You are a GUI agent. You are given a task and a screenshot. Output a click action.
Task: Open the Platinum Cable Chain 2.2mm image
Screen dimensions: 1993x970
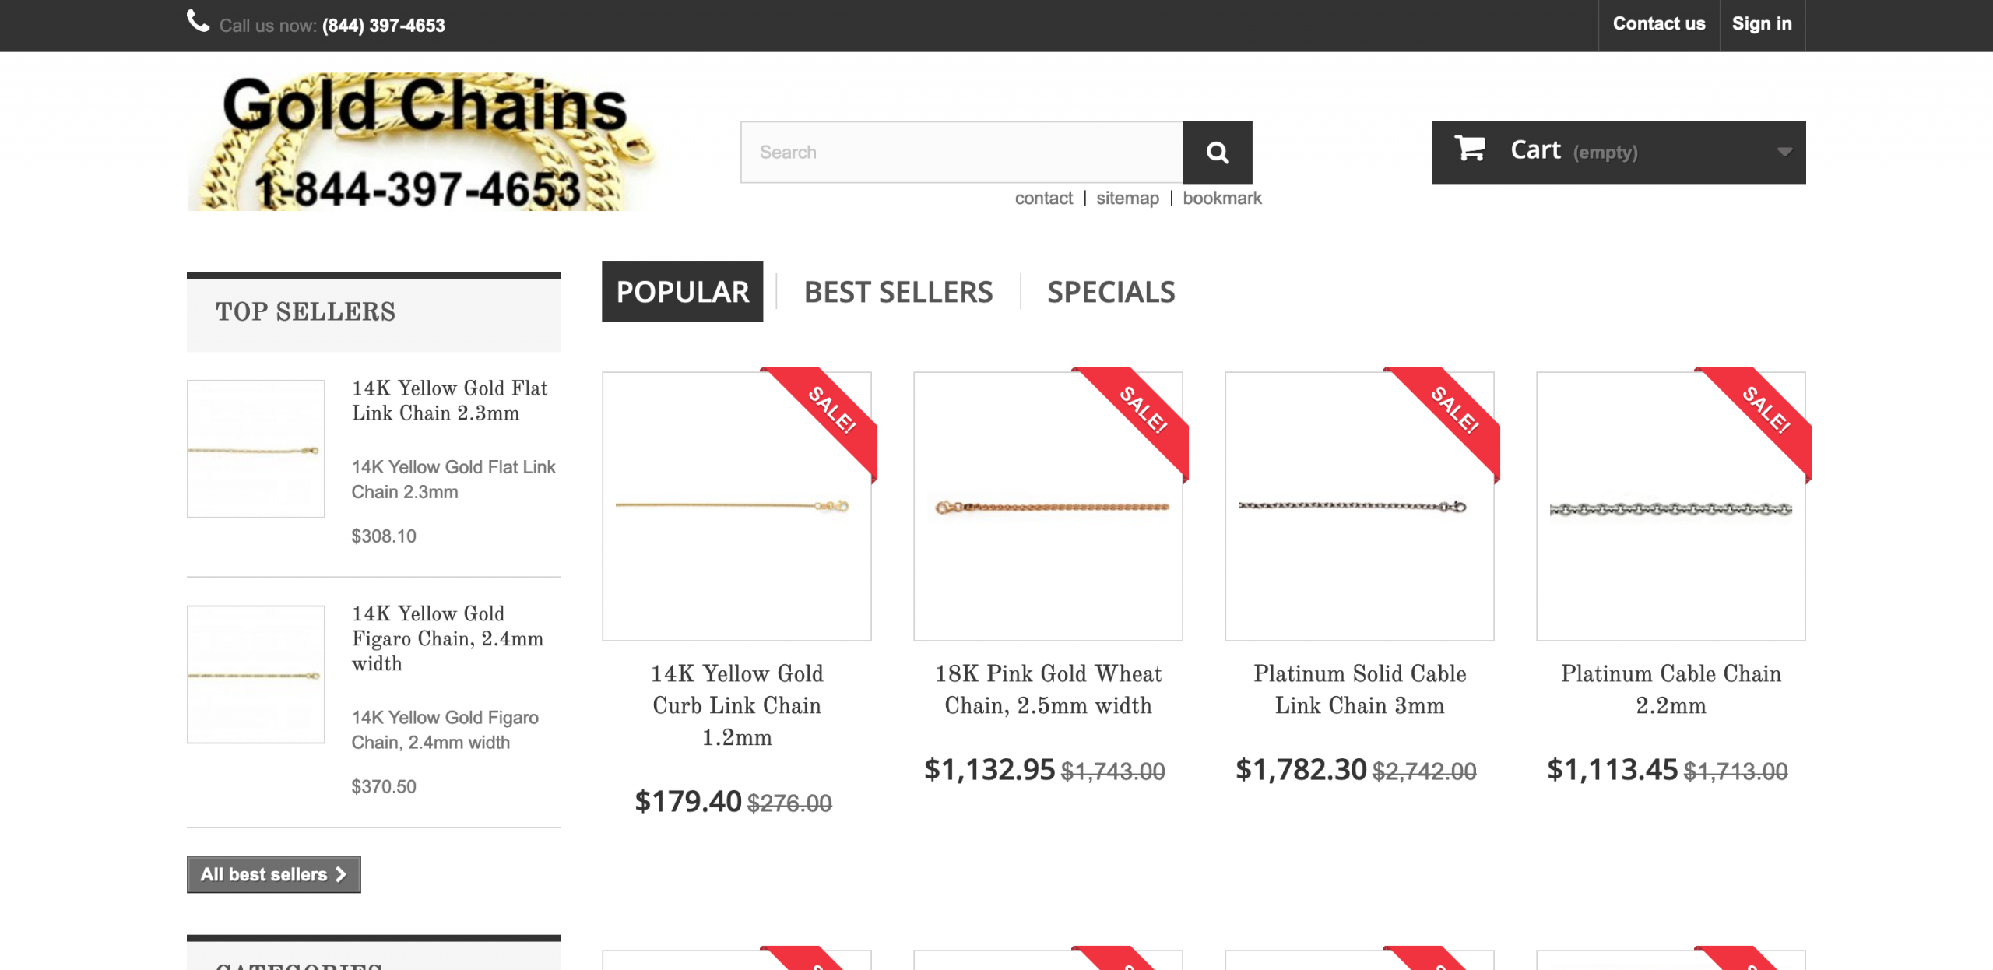(x=1671, y=507)
